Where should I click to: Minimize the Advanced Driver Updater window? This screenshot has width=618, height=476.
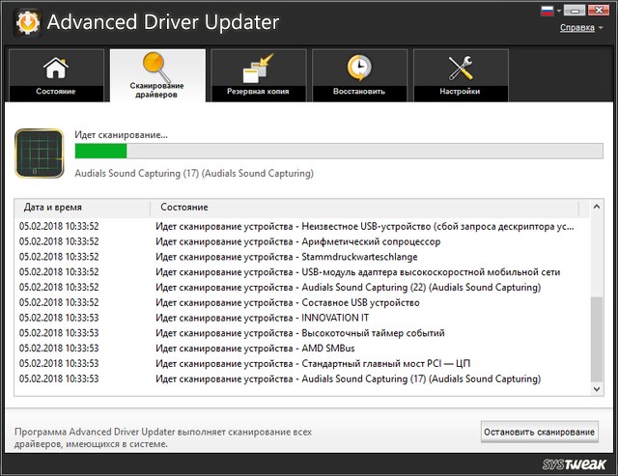coord(575,11)
